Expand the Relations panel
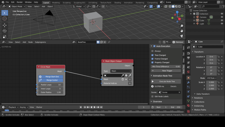 tap(198, 98)
